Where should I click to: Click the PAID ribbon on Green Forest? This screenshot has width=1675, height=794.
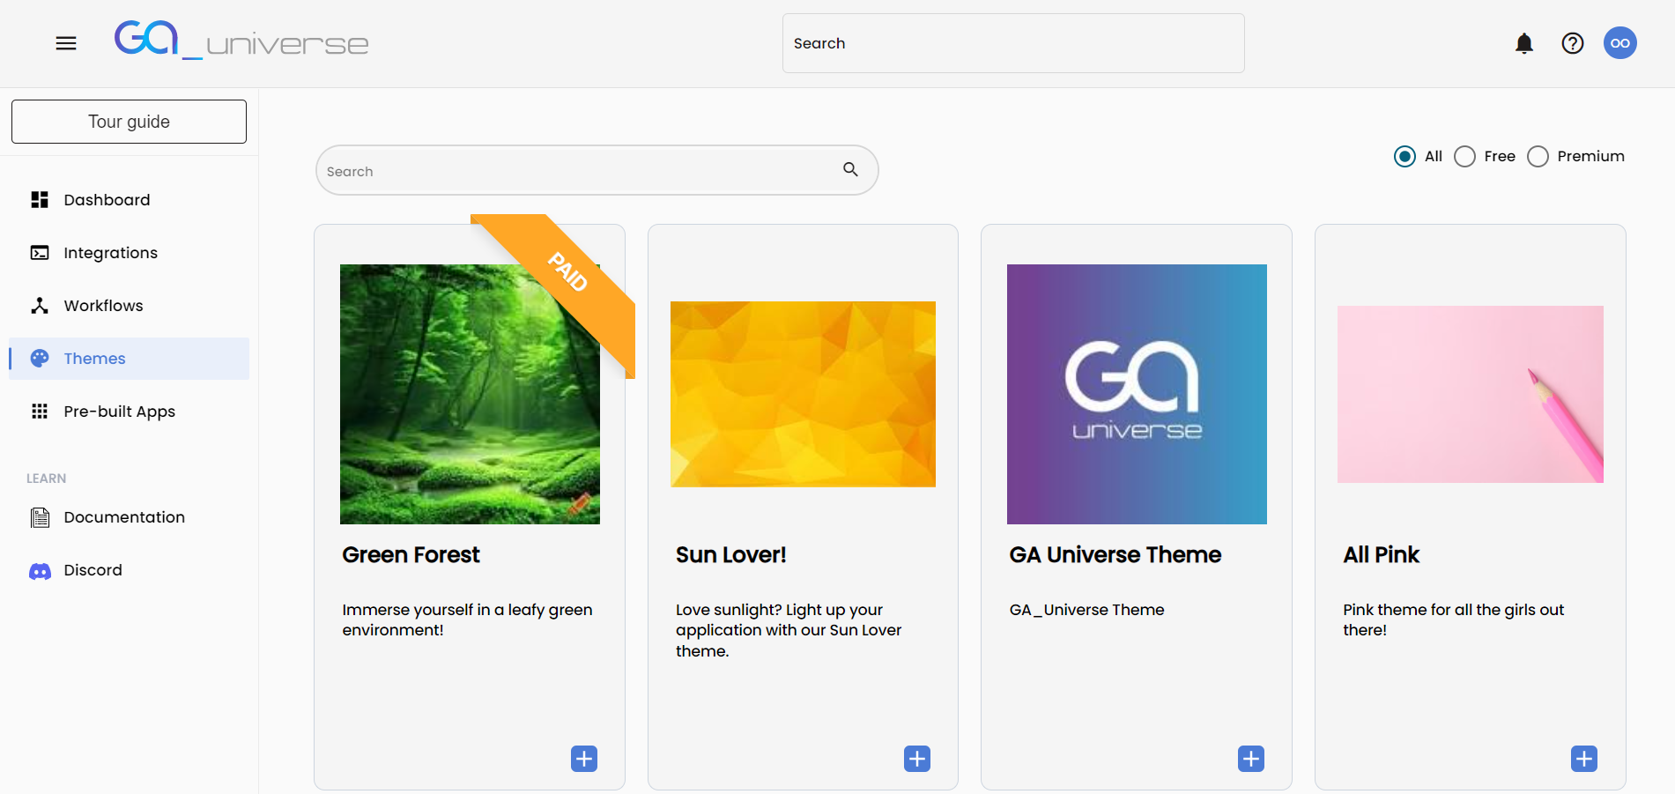point(567,271)
